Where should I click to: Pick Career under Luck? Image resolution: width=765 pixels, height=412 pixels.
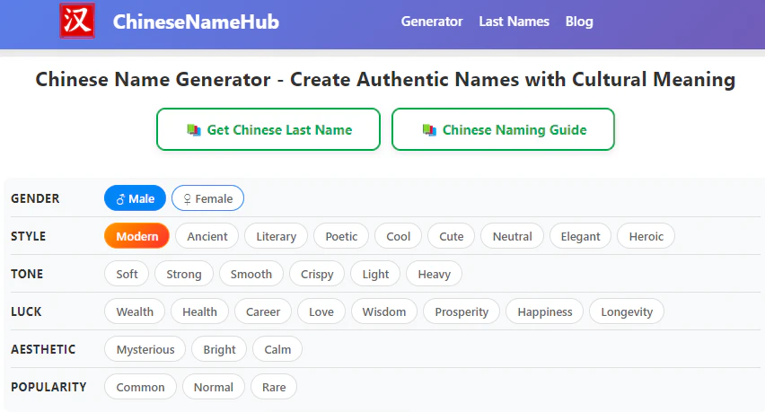click(263, 311)
